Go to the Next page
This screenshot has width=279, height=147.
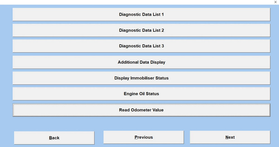pos(230,137)
